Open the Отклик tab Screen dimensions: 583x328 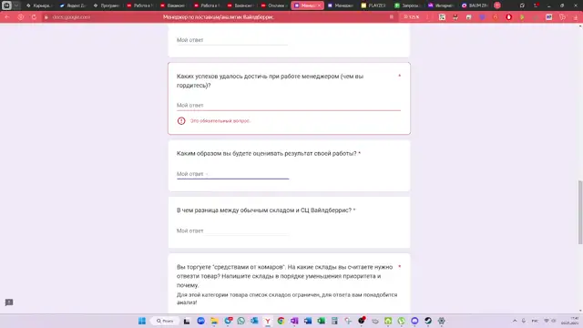click(273, 5)
